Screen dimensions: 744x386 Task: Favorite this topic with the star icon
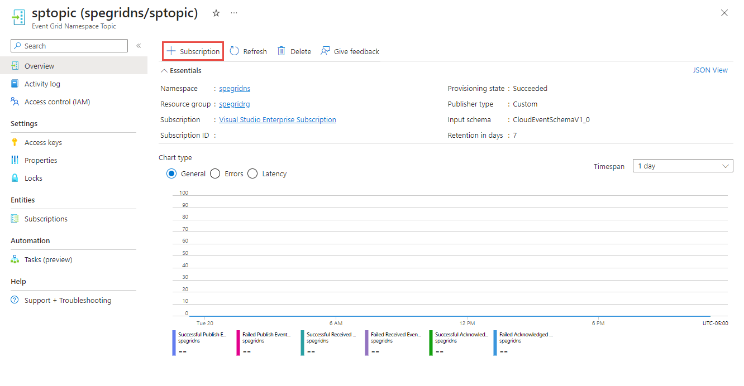pos(216,13)
